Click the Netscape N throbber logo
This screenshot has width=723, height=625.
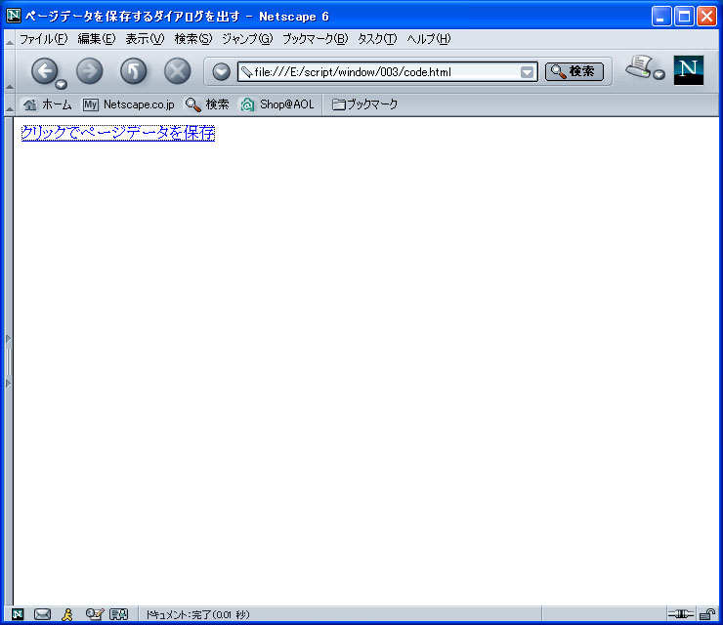pos(689,70)
